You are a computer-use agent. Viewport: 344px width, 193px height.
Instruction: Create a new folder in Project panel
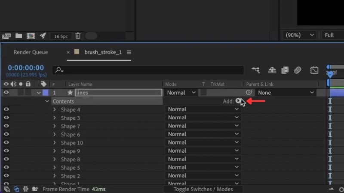pyautogui.click(x=18, y=36)
